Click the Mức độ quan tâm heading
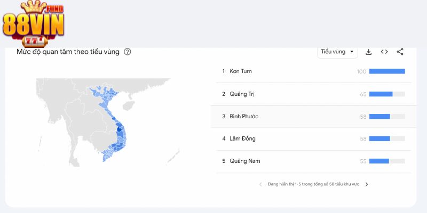Image resolution: width=427 pixels, height=213 pixels. tap(68, 52)
